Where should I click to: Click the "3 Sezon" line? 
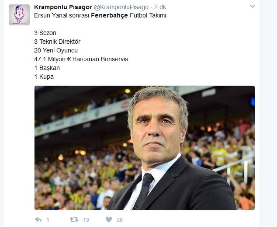pyautogui.click(x=45, y=33)
